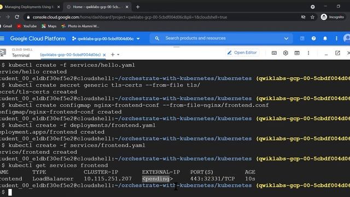This screenshot has width=350, height=197.
Task: Open the qwiklabs-gcp project selector dropdown
Action: [106, 39]
